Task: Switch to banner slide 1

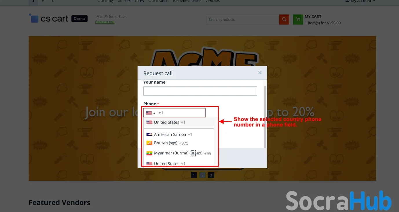Action: [194, 175]
